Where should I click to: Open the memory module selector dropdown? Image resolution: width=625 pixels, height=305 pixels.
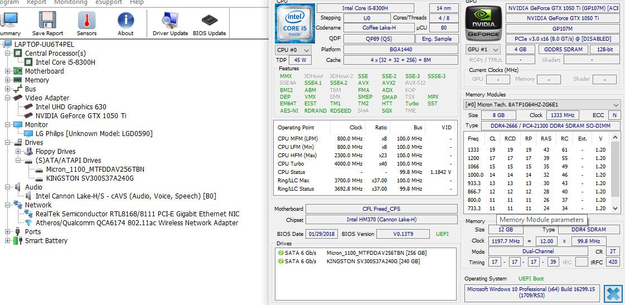pos(542,104)
